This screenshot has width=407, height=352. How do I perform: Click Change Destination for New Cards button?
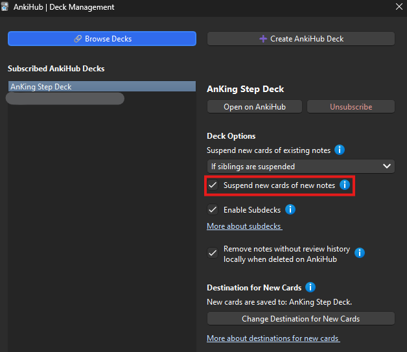[301, 318]
